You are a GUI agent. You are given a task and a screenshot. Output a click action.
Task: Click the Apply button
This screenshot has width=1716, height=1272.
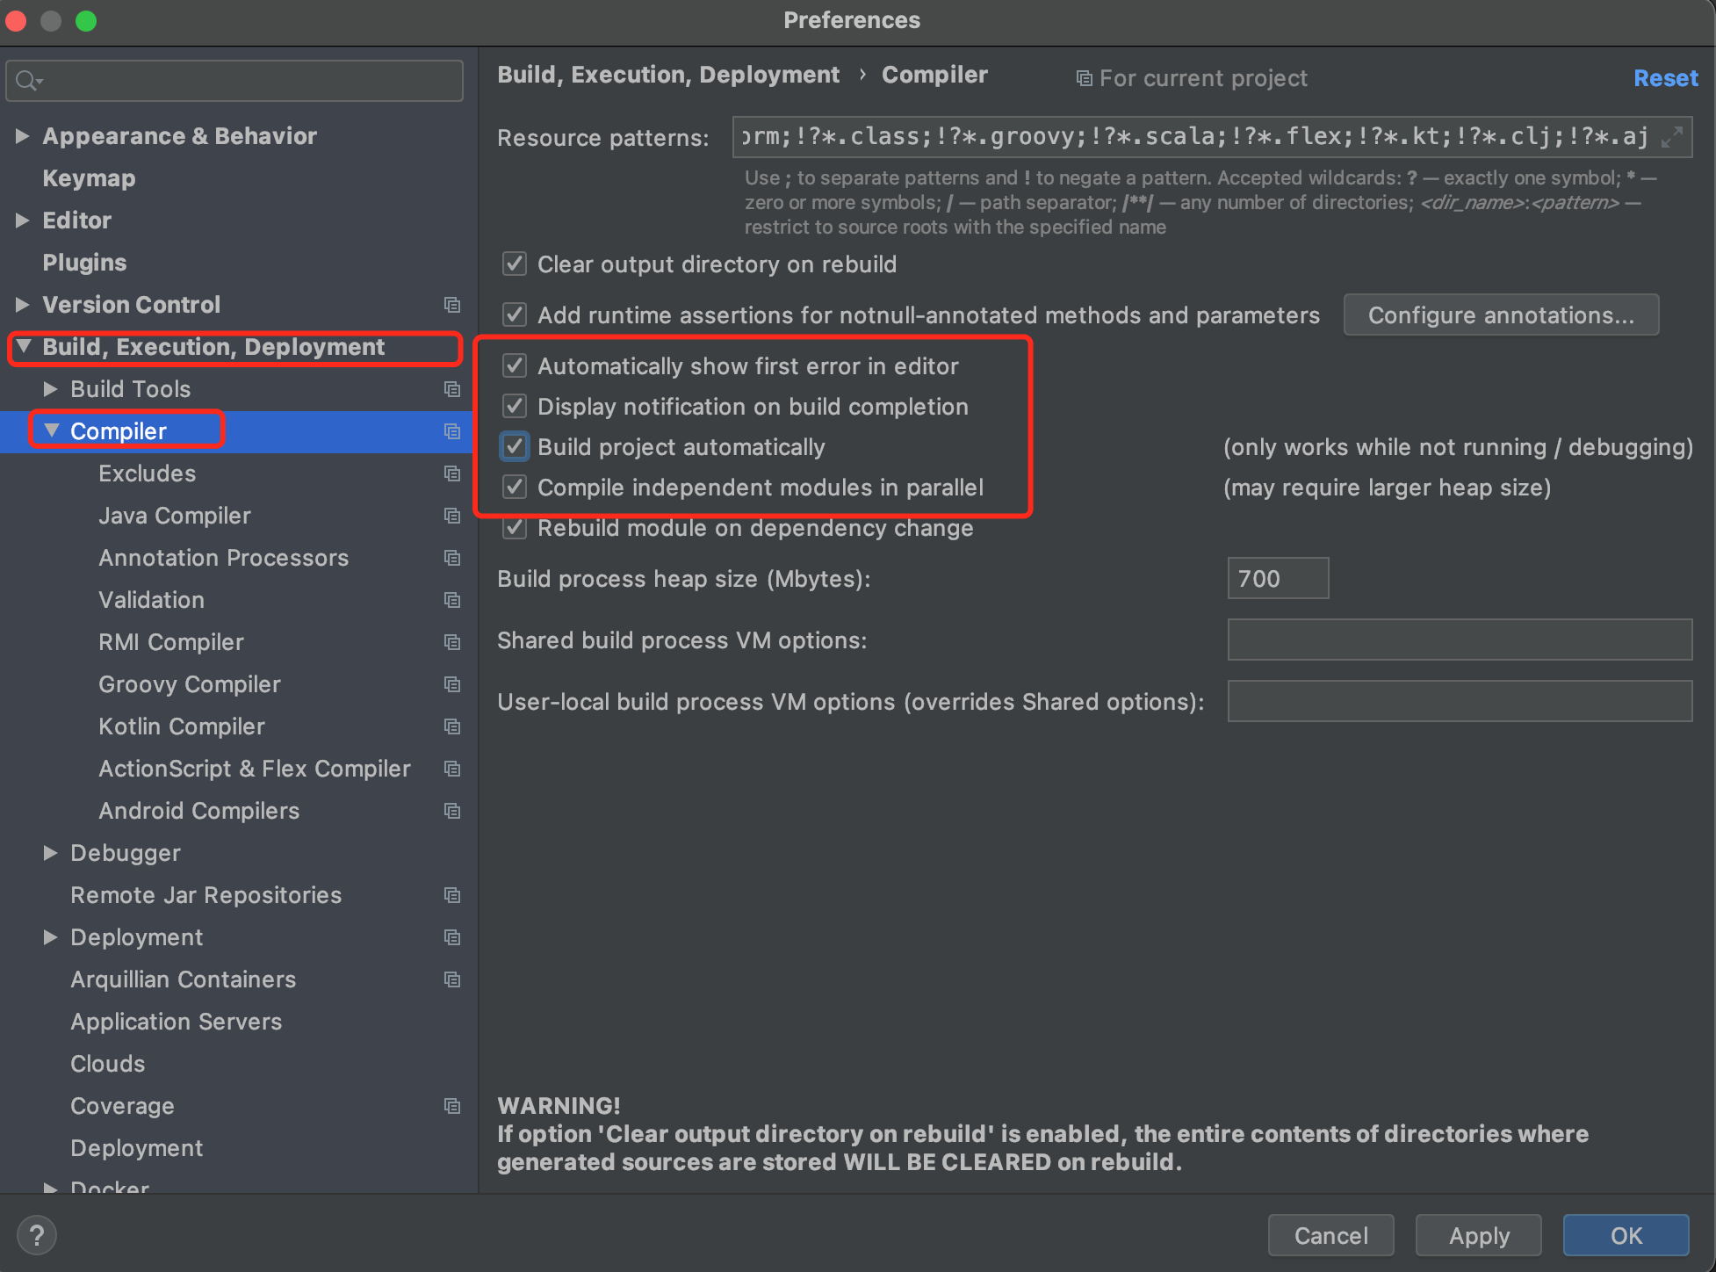tap(1478, 1235)
